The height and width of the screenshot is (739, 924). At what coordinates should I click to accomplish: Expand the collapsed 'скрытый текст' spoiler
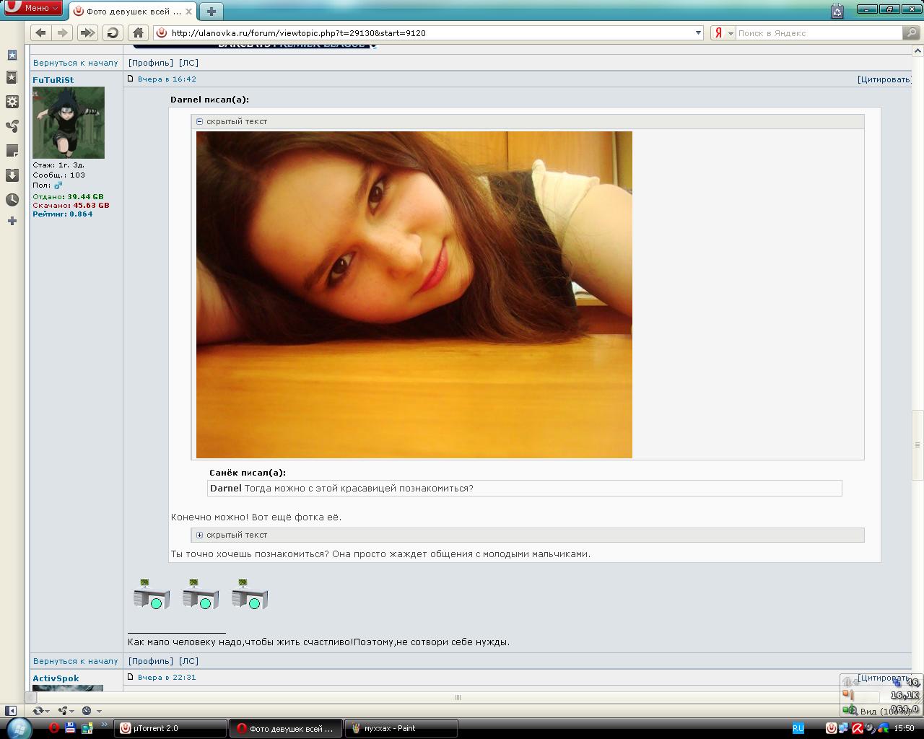pyautogui.click(x=200, y=535)
